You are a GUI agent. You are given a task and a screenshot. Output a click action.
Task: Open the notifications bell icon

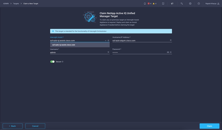145,4
